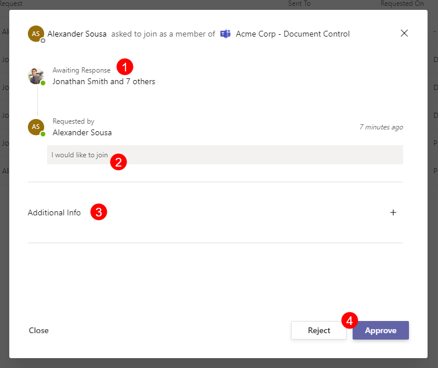Click 'Requested On' column header behind dialog

tap(402, 3)
